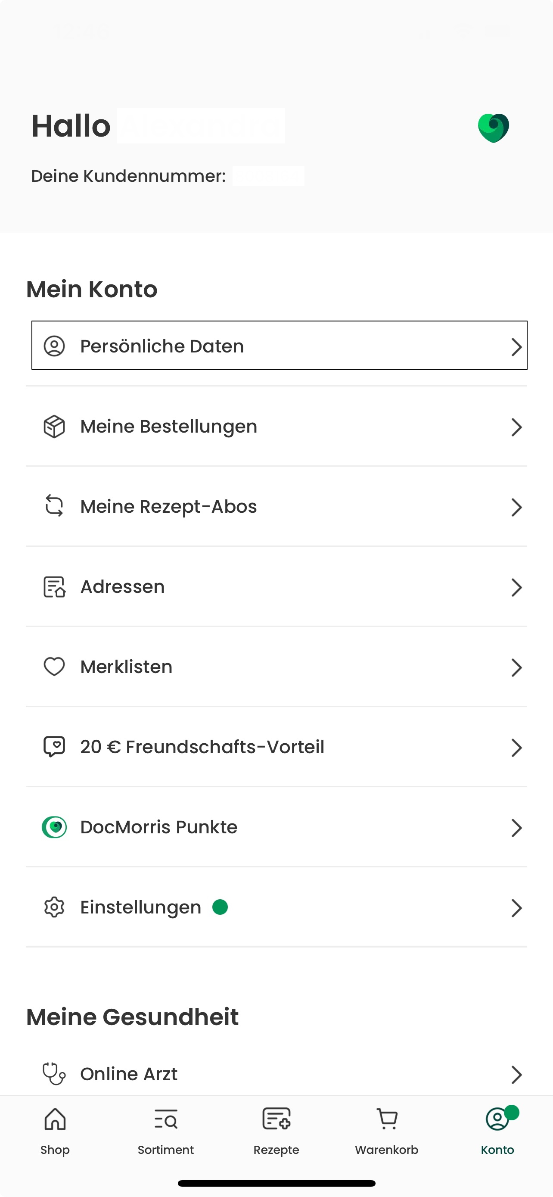This screenshot has width=553, height=1197.
Task: Open the Merklisten wishlist entry
Action: coord(276,667)
